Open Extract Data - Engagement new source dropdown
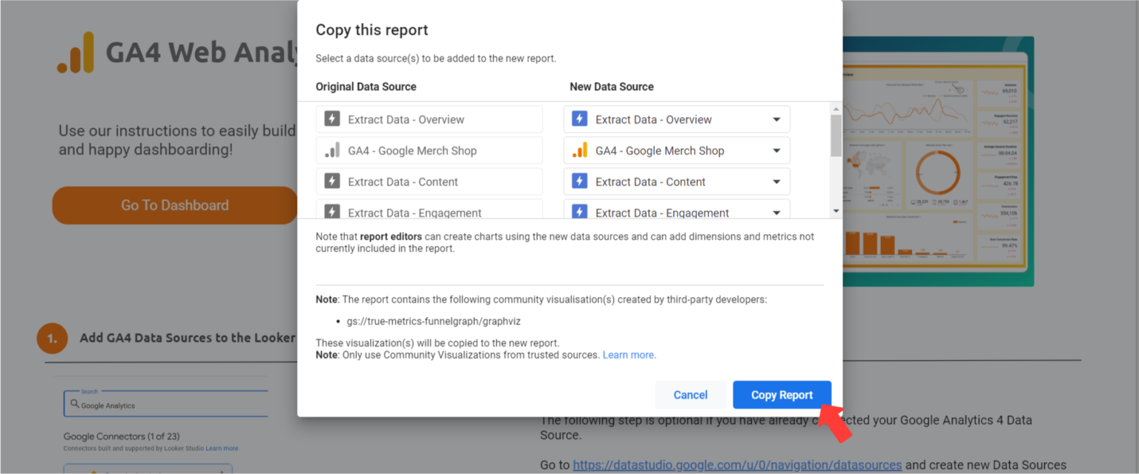 tap(776, 212)
